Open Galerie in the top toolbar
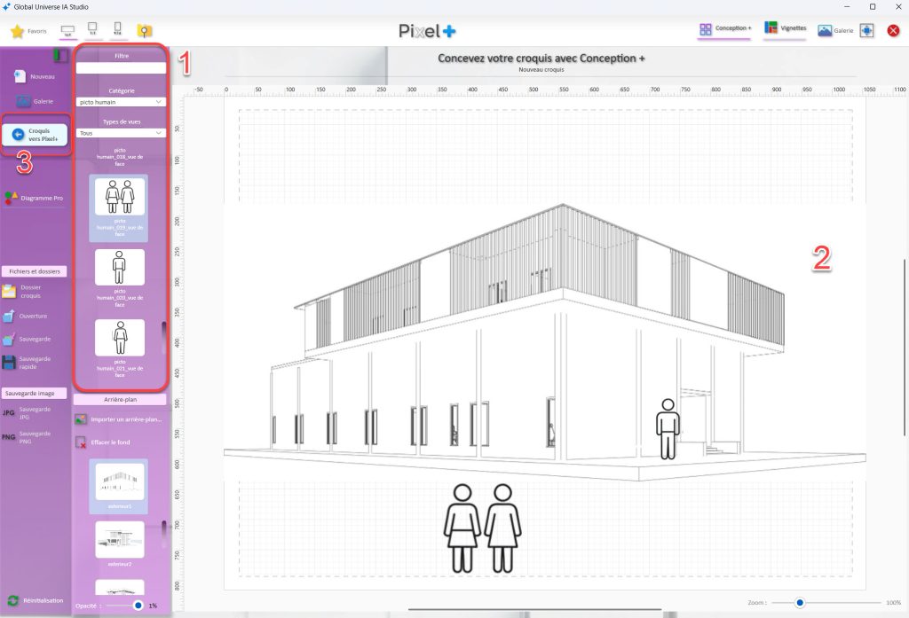The height and width of the screenshot is (618, 909). point(834,30)
